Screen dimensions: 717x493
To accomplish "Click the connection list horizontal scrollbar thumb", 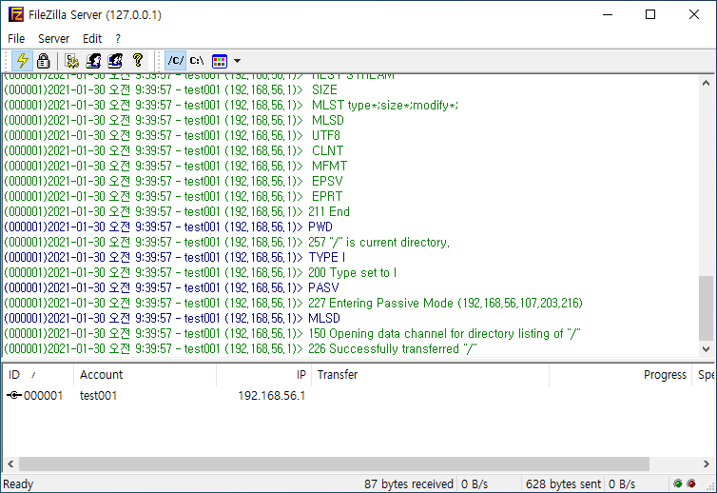I will [334, 463].
